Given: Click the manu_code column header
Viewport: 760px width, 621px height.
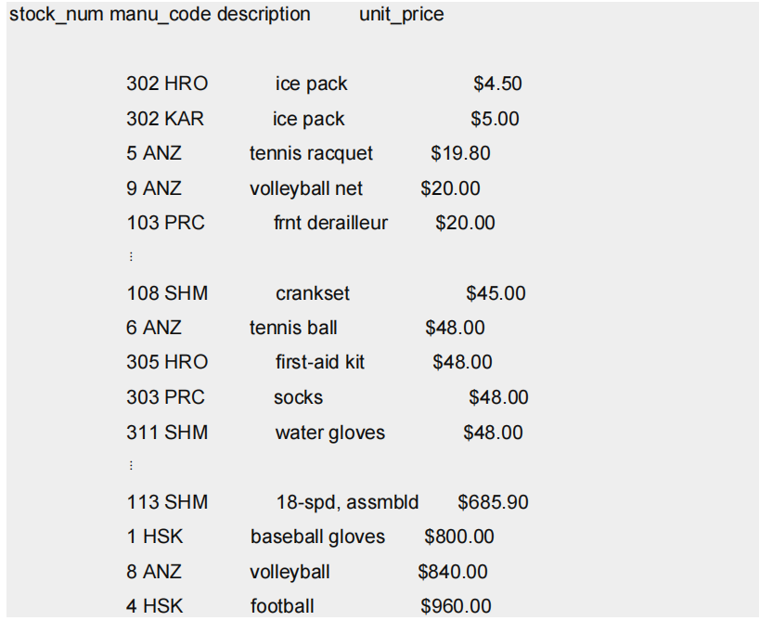Looking at the screenshot, I should click(x=161, y=15).
